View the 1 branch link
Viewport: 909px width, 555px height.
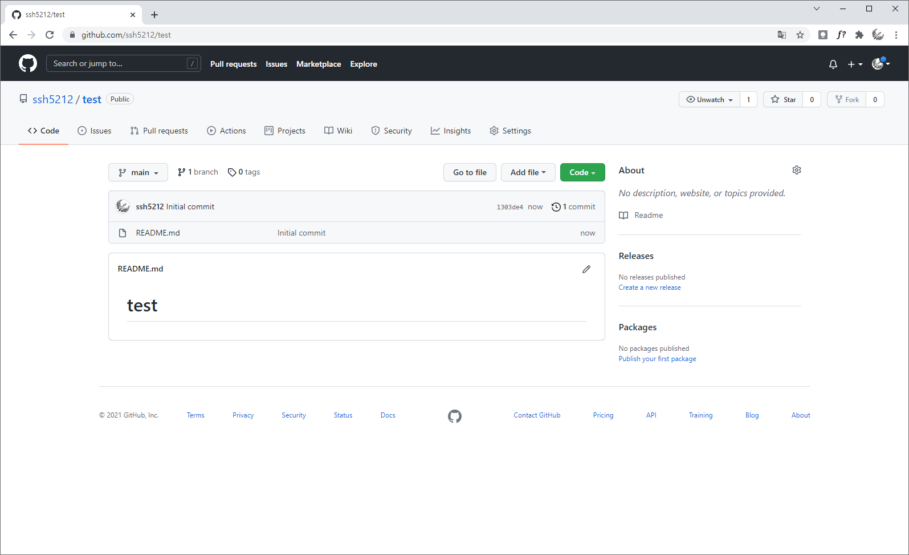coord(198,172)
